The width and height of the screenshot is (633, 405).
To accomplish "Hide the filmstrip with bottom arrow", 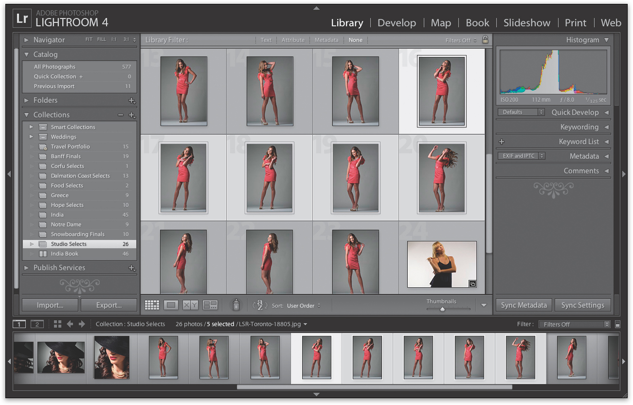I will (x=316, y=394).
